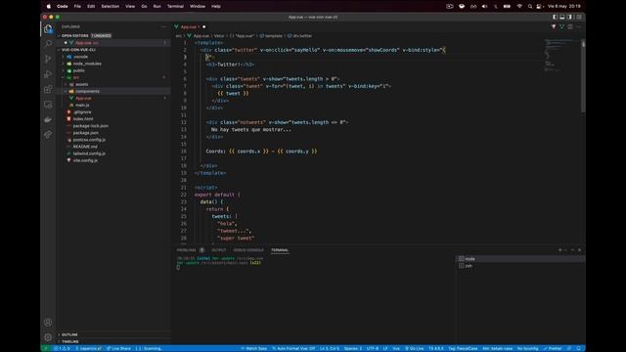Viewport: 626px width, 352px height.
Task: Maximize the terminal panel with caret icon
Action: [x=572, y=250]
